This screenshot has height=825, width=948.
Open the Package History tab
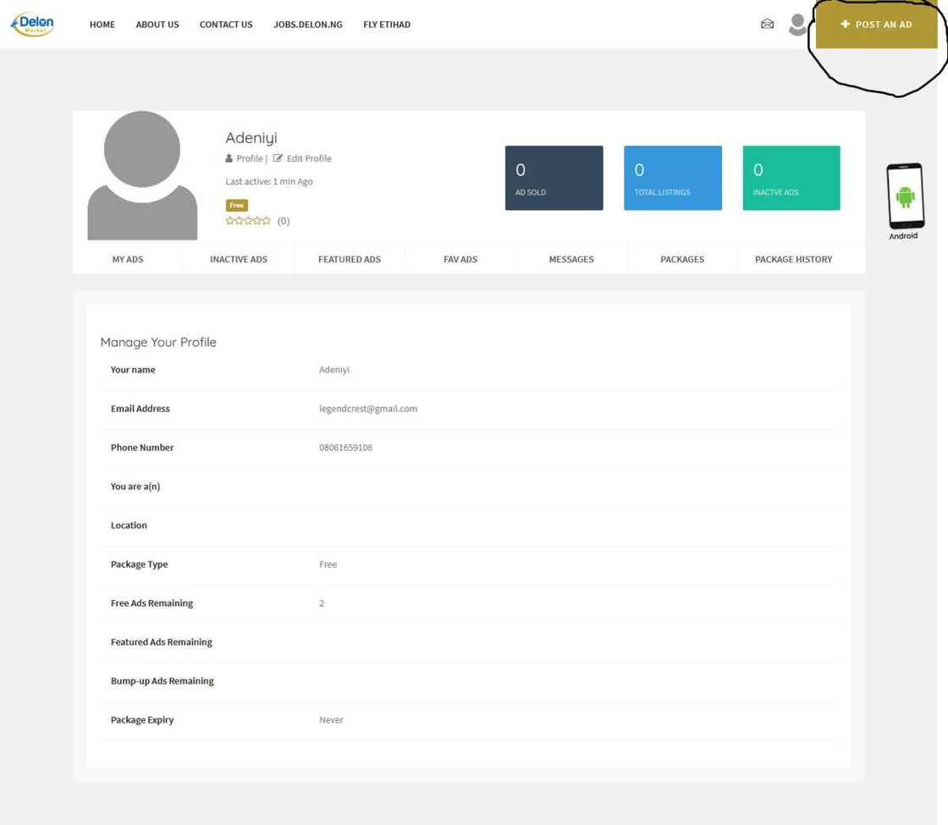point(793,259)
